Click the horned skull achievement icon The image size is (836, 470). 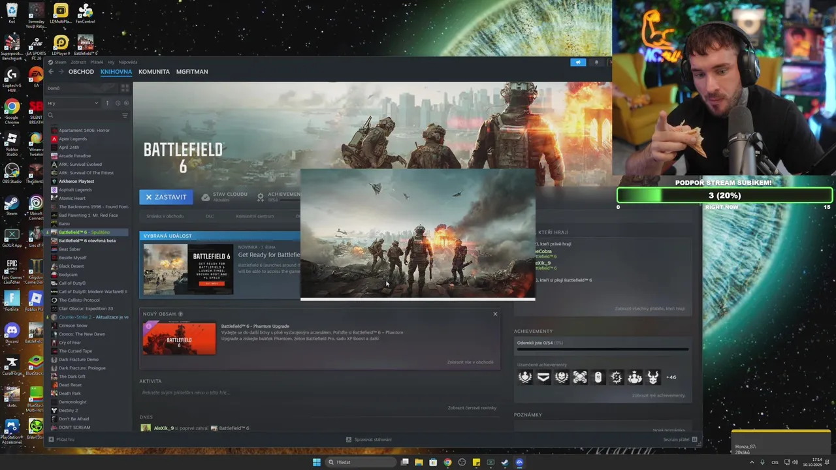click(653, 377)
